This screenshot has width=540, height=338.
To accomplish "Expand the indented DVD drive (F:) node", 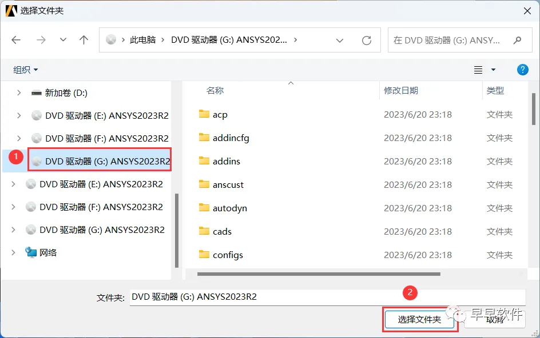I will (x=19, y=138).
